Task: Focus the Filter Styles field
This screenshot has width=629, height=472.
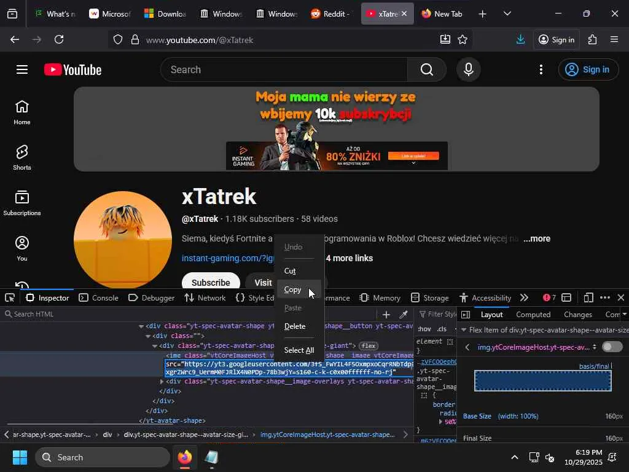Action: pos(437,314)
